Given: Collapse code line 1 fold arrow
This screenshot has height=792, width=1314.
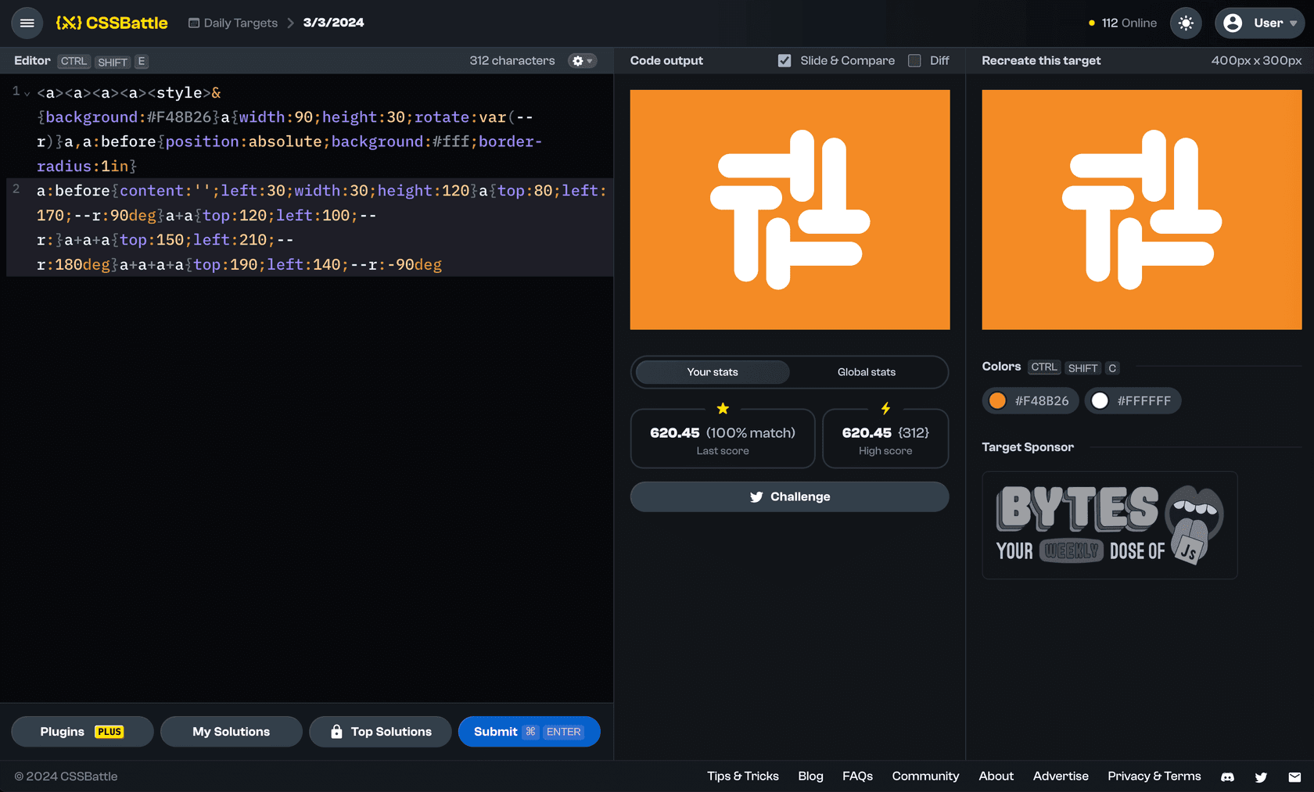Looking at the screenshot, I should point(27,94).
